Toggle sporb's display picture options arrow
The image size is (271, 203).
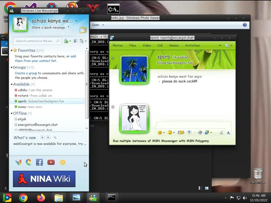coord(113,58)
